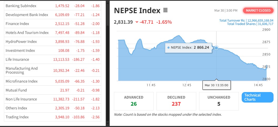The width and height of the screenshot is (278, 127).
Task: Open the Microfinance Index row
Action: coord(22,81)
